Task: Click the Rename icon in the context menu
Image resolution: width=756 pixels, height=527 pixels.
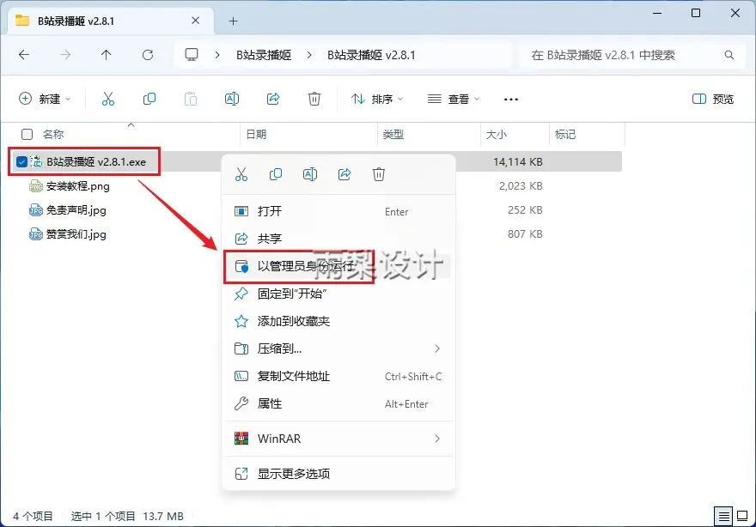Action: [310, 174]
